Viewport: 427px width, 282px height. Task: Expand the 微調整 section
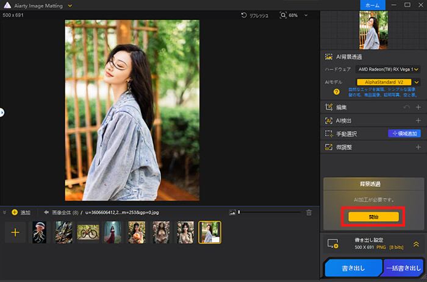point(418,147)
